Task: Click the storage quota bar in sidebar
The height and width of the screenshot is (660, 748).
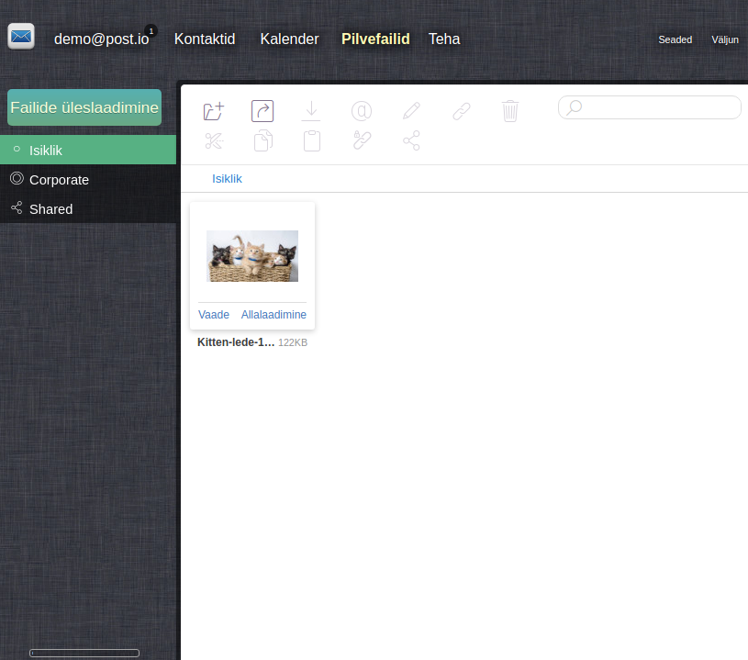Action: (84, 653)
